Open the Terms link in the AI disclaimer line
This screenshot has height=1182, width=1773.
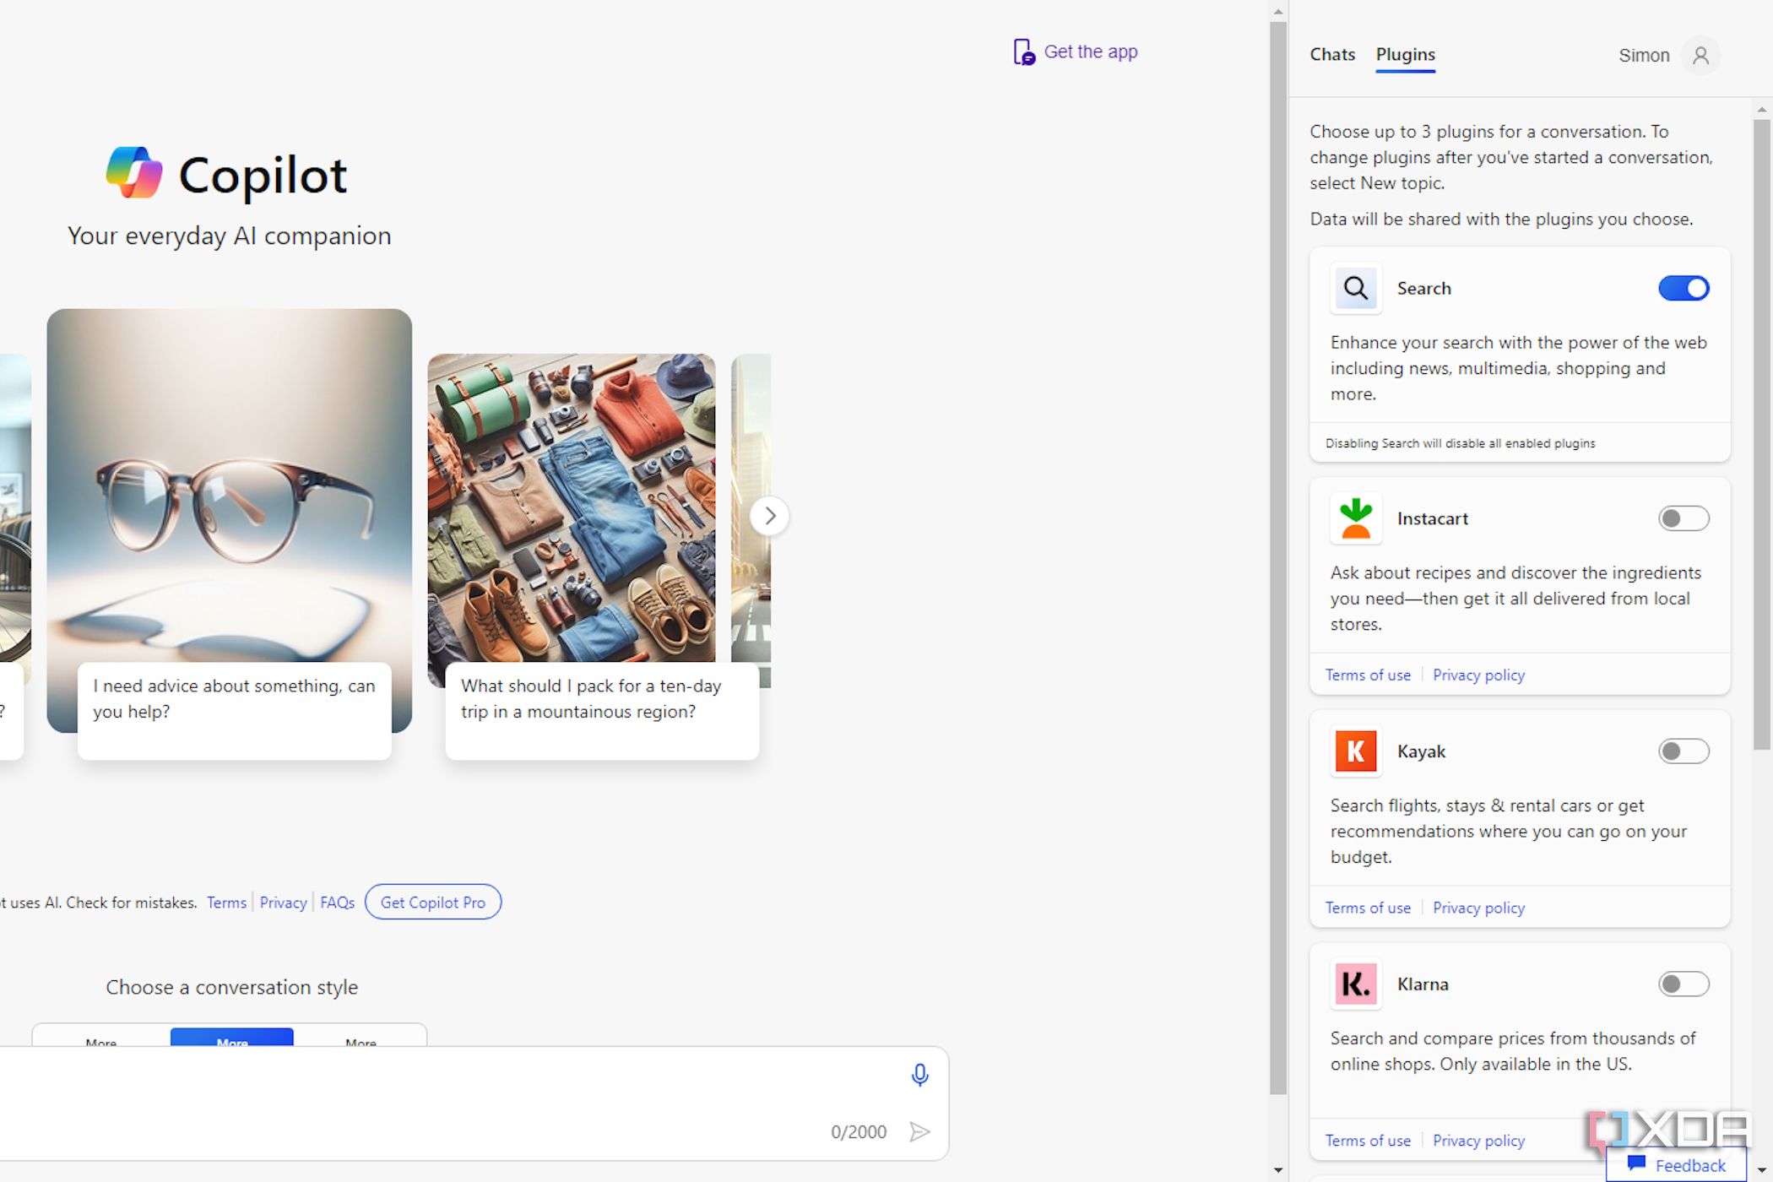tap(226, 903)
